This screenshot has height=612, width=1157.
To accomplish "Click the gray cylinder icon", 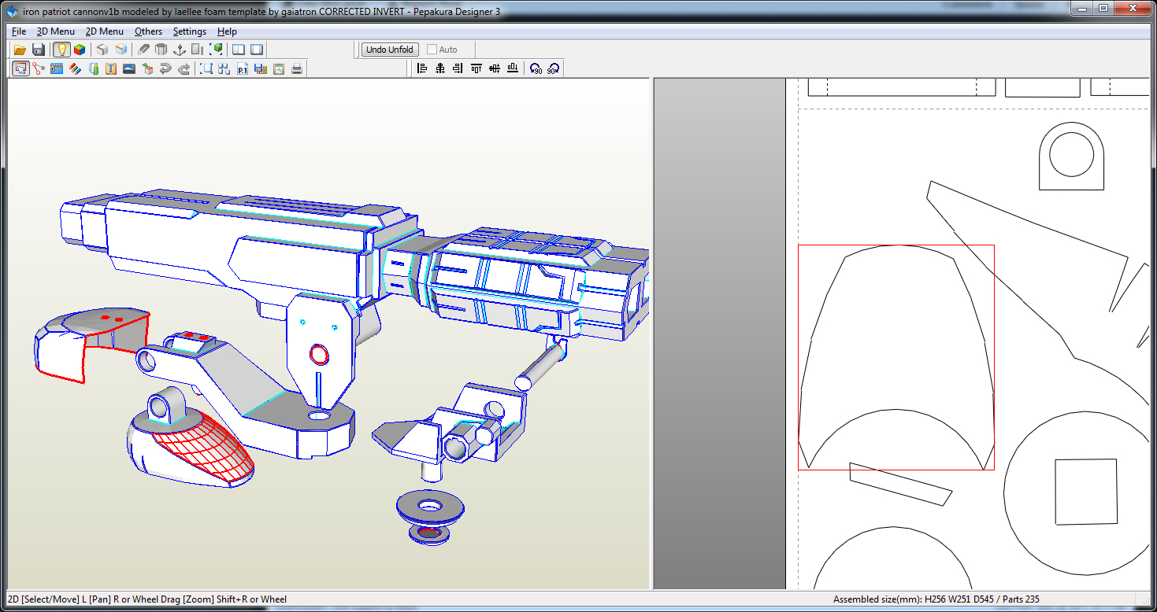I will pyautogui.click(x=161, y=50).
